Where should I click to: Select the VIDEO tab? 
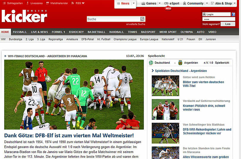(x=212, y=32)
